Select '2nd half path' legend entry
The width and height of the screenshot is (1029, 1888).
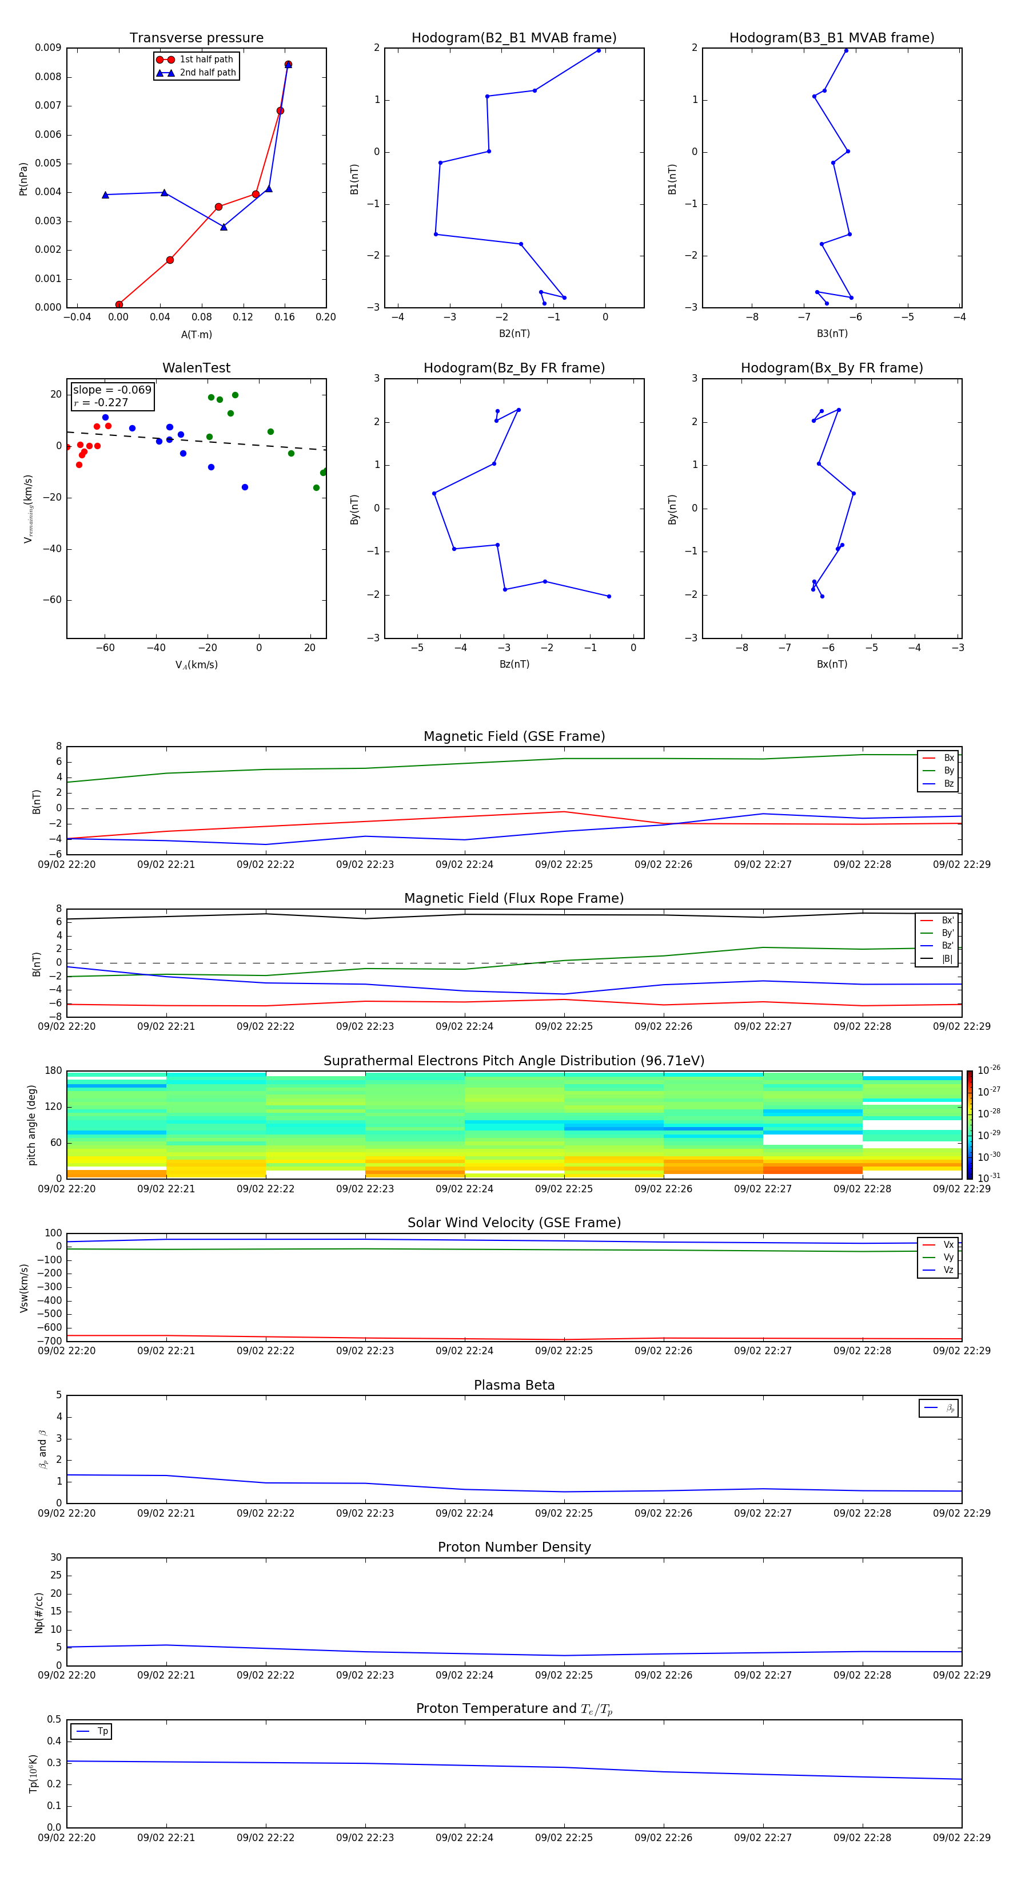[196, 73]
